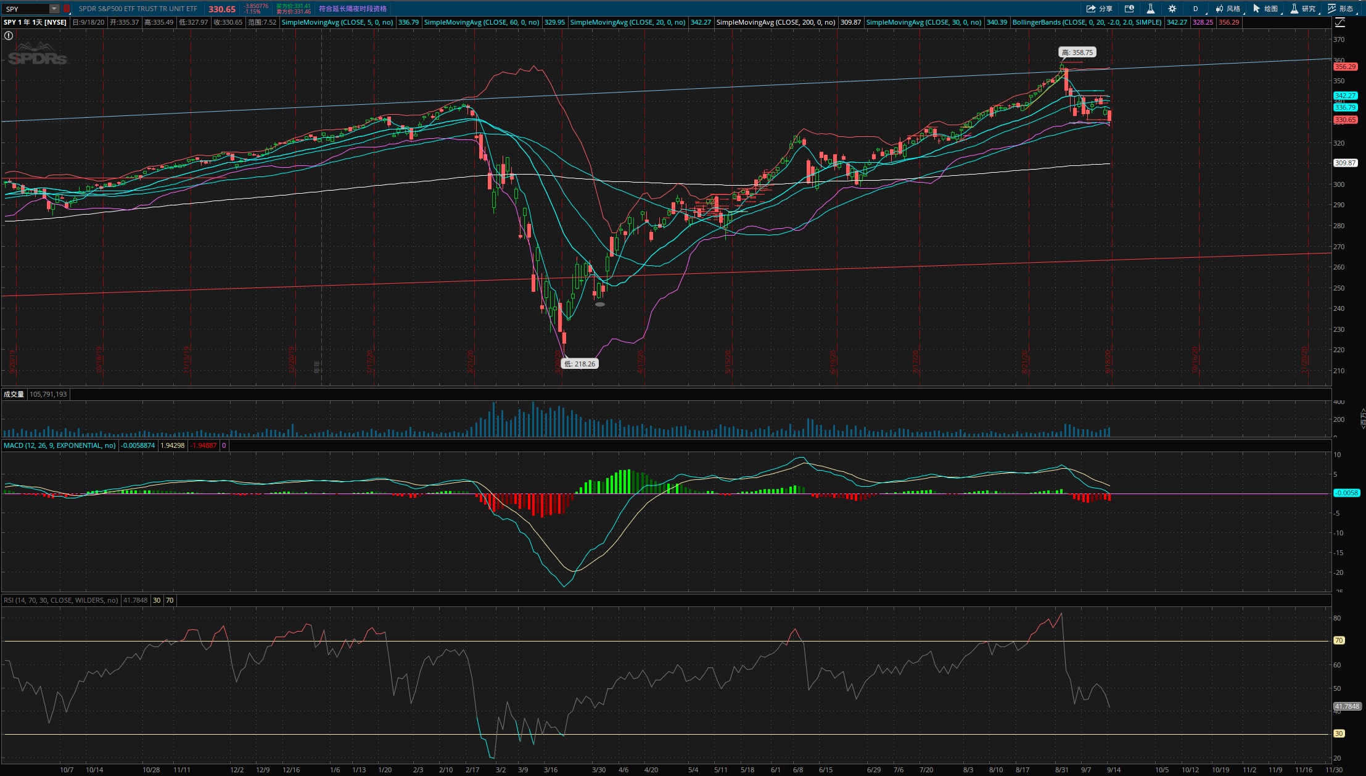
Task: Open the Style (风格) candlestick menu
Action: click(x=1228, y=9)
